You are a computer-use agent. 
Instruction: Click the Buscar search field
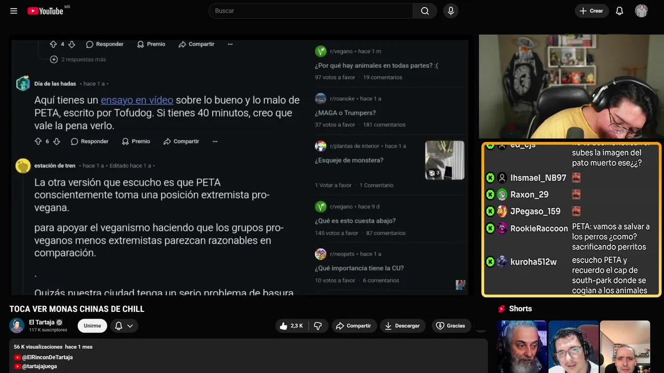point(311,11)
